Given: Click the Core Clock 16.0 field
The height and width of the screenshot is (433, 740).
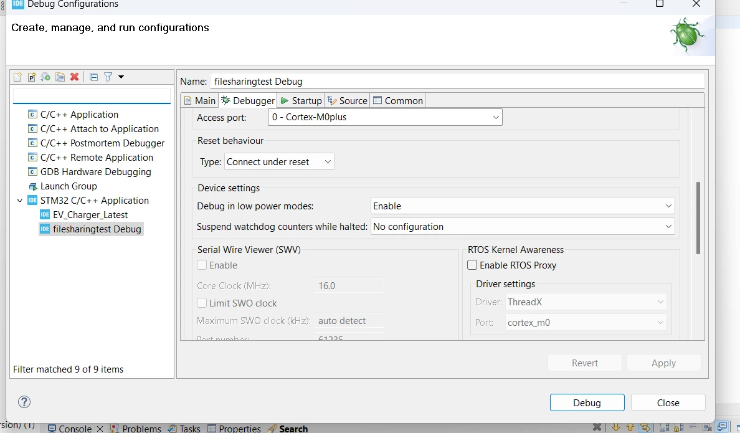Looking at the screenshot, I should (349, 286).
